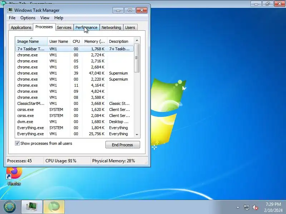Click the CPU Usage: 91% status
286x214 pixels.
pyautogui.click(x=67, y=161)
